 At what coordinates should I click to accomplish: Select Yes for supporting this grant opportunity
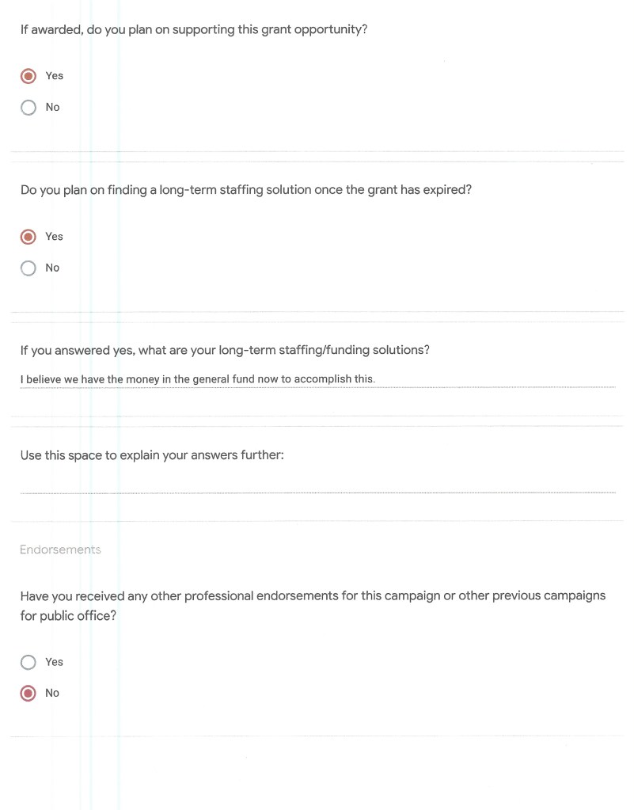[x=28, y=76]
